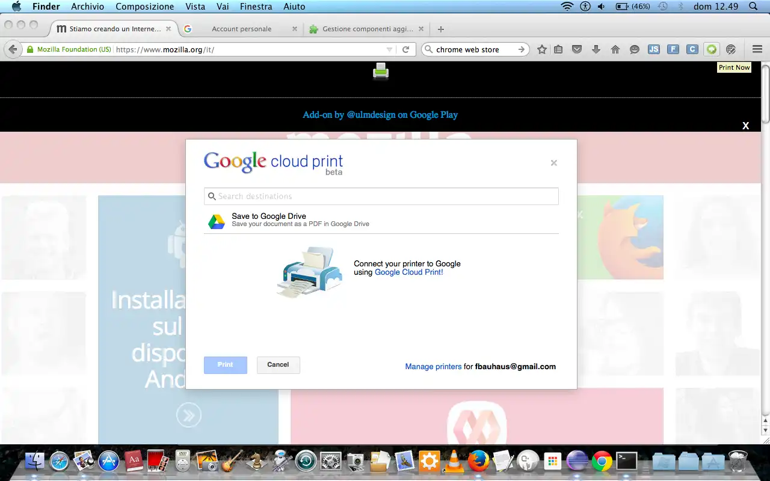The width and height of the screenshot is (770, 481).
Task: Click the bookmark star icon
Action: coord(542,49)
